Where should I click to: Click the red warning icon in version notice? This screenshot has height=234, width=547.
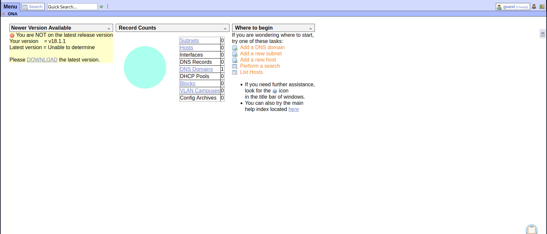[12, 35]
